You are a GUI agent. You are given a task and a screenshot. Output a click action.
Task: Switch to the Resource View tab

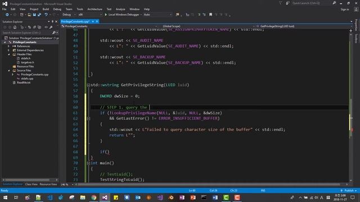(x=48, y=184)
